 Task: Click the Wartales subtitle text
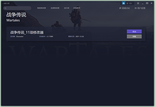tap(13, 20)
